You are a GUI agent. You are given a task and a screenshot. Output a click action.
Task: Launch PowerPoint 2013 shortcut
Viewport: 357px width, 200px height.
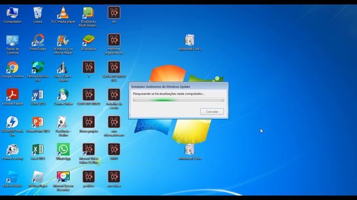[38, 124]
